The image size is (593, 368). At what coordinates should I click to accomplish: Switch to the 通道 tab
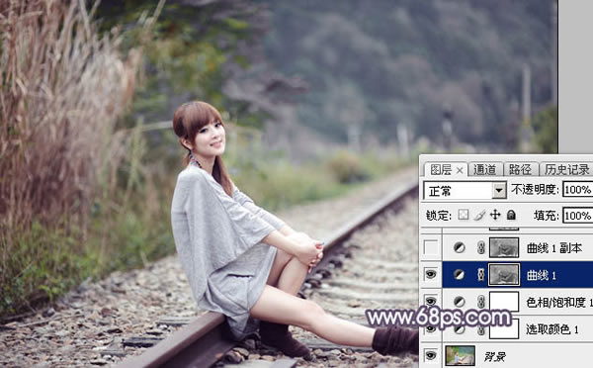pyautogui.click(x=484, y=169)
